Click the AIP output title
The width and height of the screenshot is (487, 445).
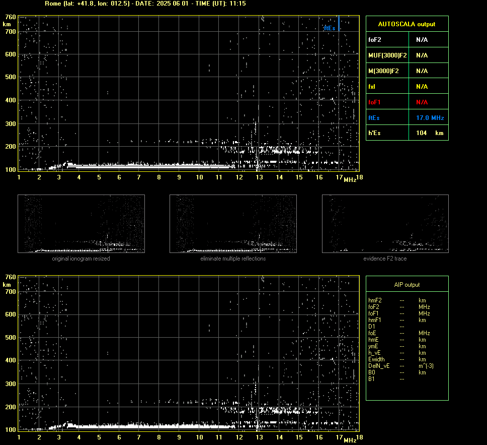(x=407, y=285)
